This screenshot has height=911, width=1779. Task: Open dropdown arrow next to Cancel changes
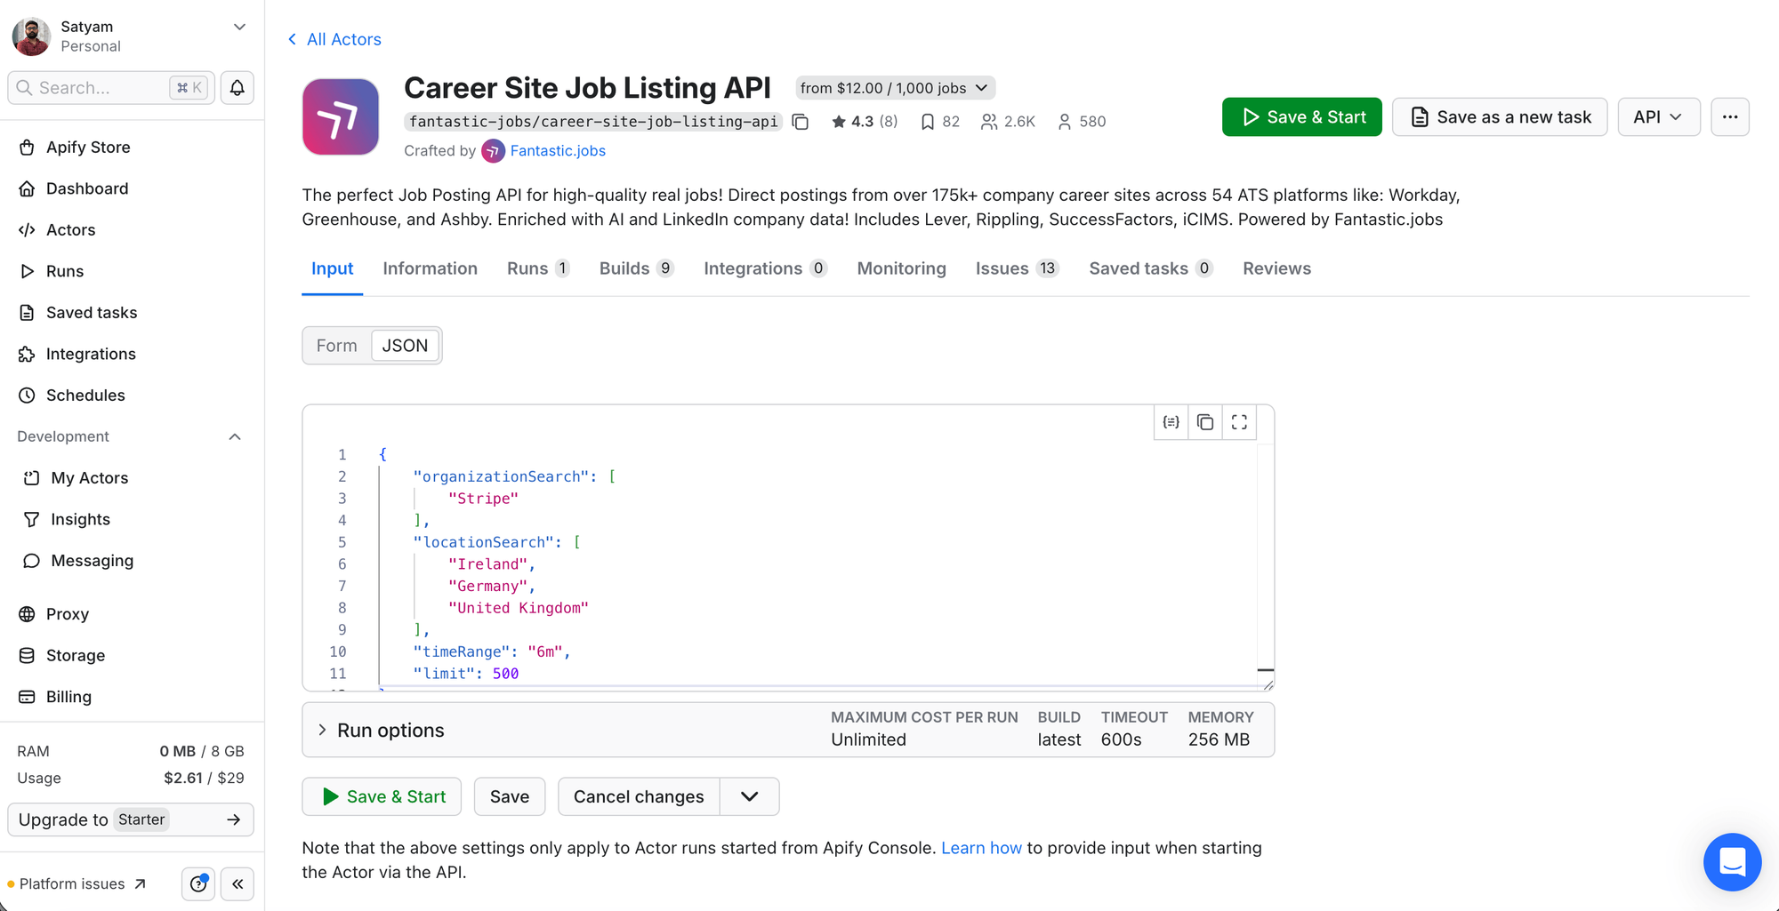750,796
